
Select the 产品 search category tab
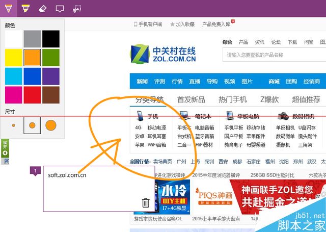pos(243,42)
